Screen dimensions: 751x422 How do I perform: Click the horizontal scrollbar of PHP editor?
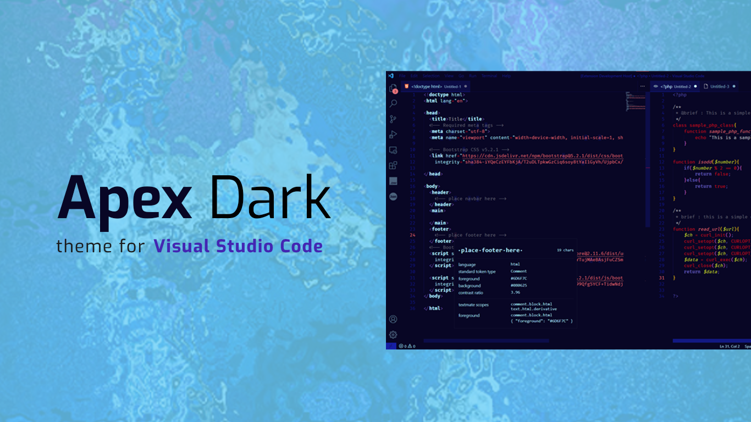coord(711,341)
